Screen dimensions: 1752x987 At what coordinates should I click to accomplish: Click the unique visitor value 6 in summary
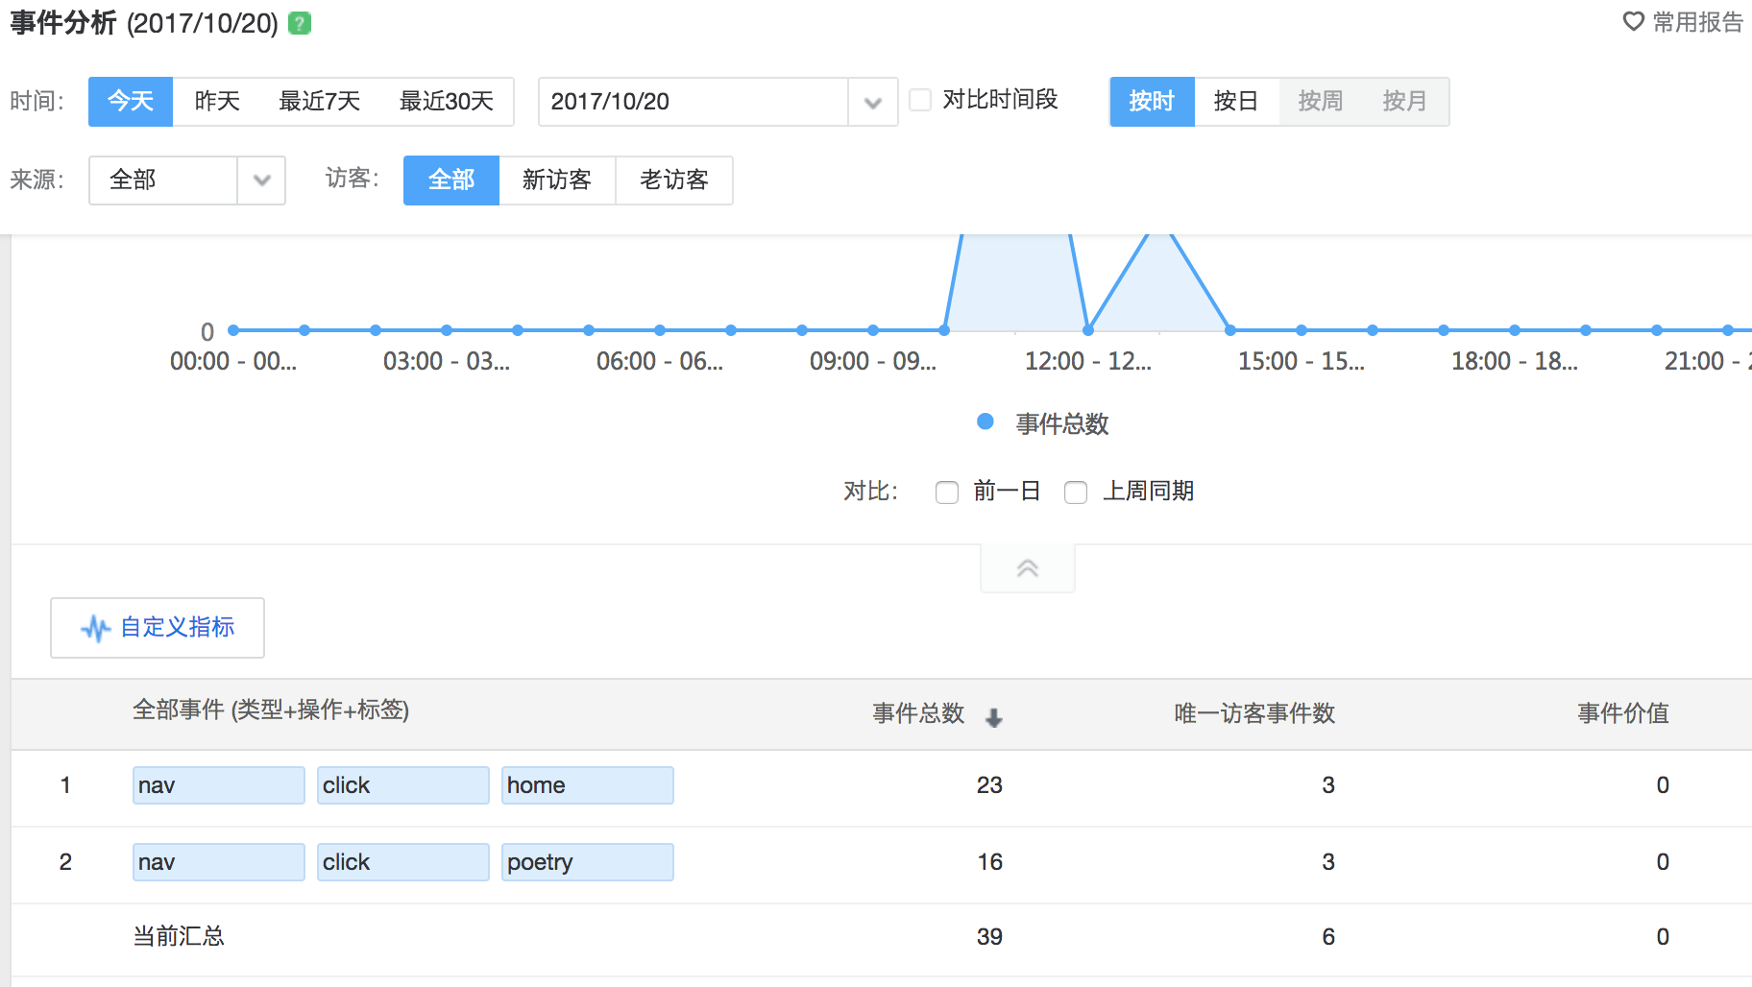[1328, 937]
